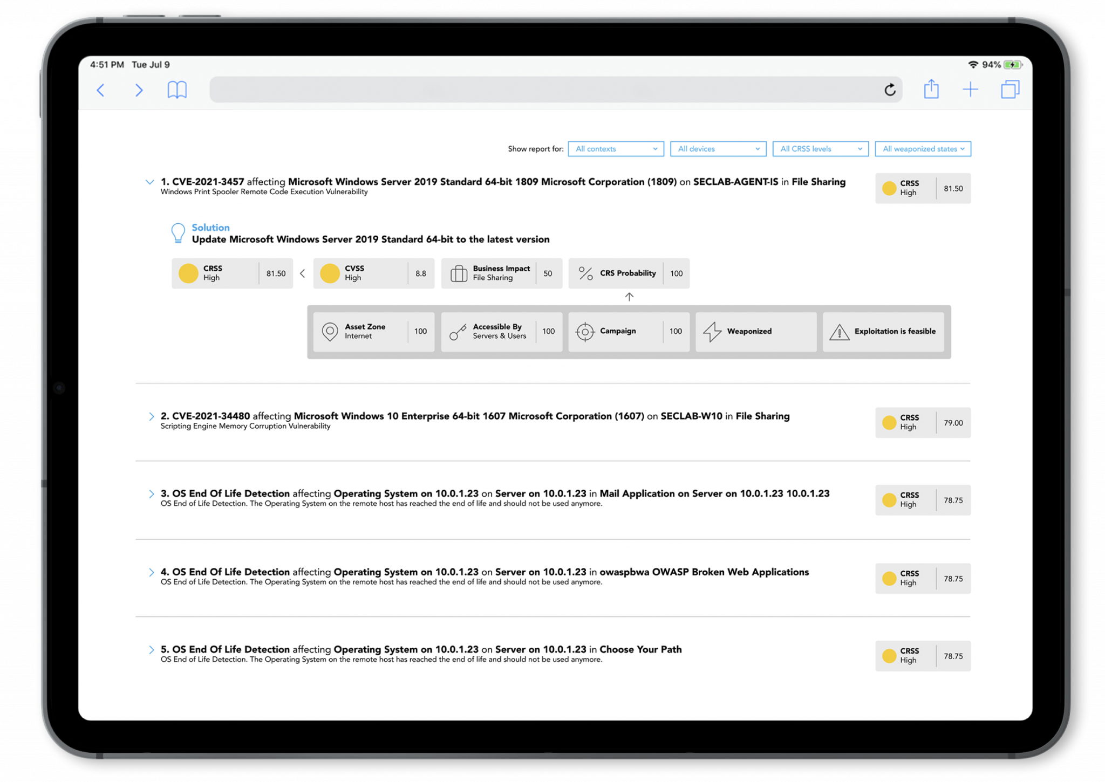The height and width of the screenshot is (782, 1105).
Task: Tap the Safari share icon
Action: tap(931, 90)
